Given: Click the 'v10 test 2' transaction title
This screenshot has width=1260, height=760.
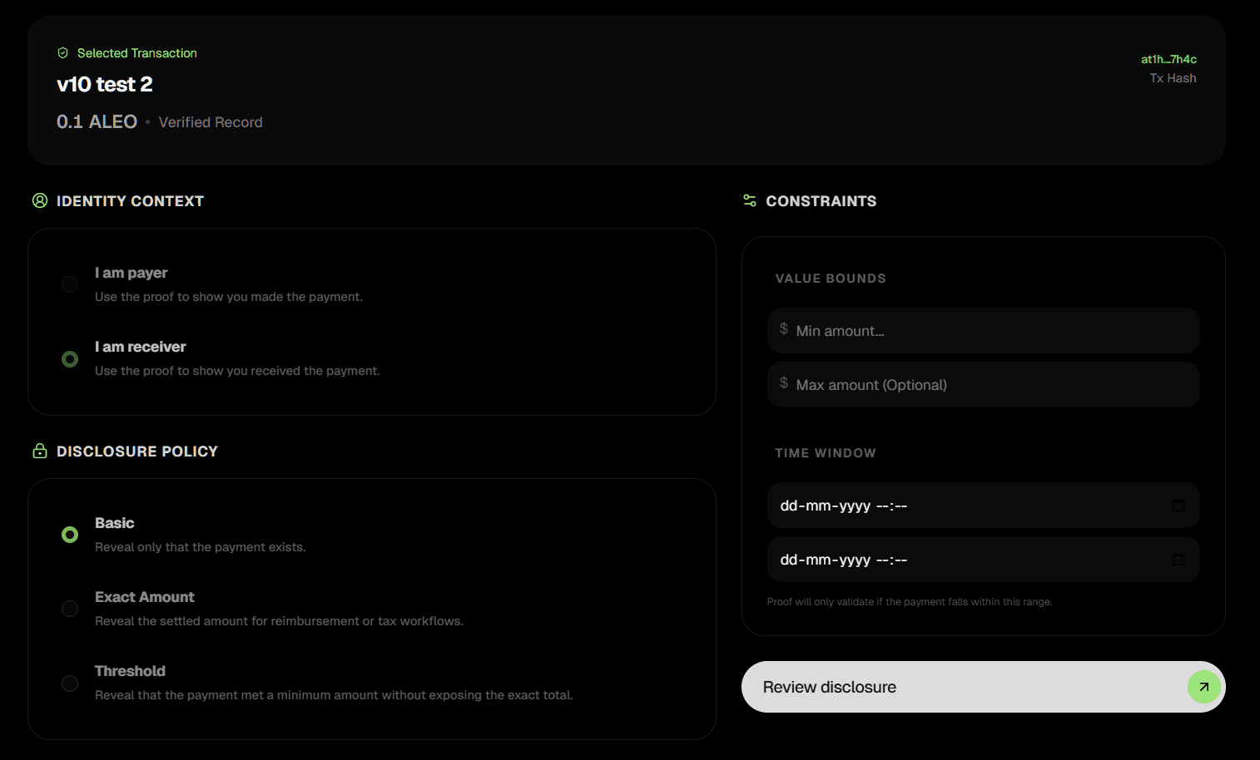Looking at the screenshot, I should (105, 85).
